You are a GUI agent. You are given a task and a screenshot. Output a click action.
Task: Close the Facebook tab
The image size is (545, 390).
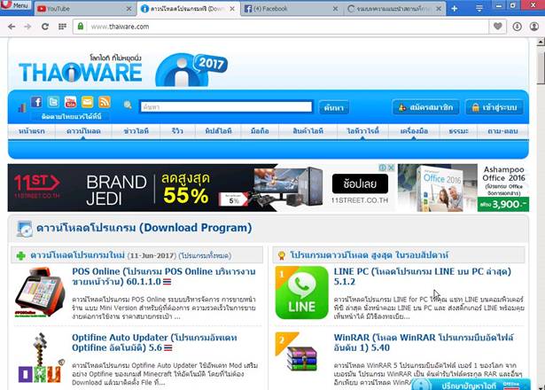[x=335, y=9]
